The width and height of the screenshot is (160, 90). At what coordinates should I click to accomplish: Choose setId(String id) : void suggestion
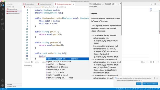pyautogui.click(x=67, y=78)
